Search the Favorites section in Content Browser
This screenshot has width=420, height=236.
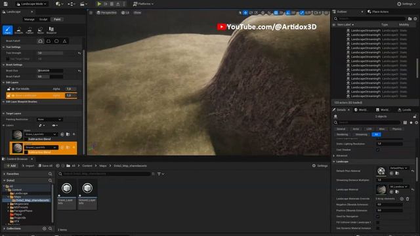[50, 174]
